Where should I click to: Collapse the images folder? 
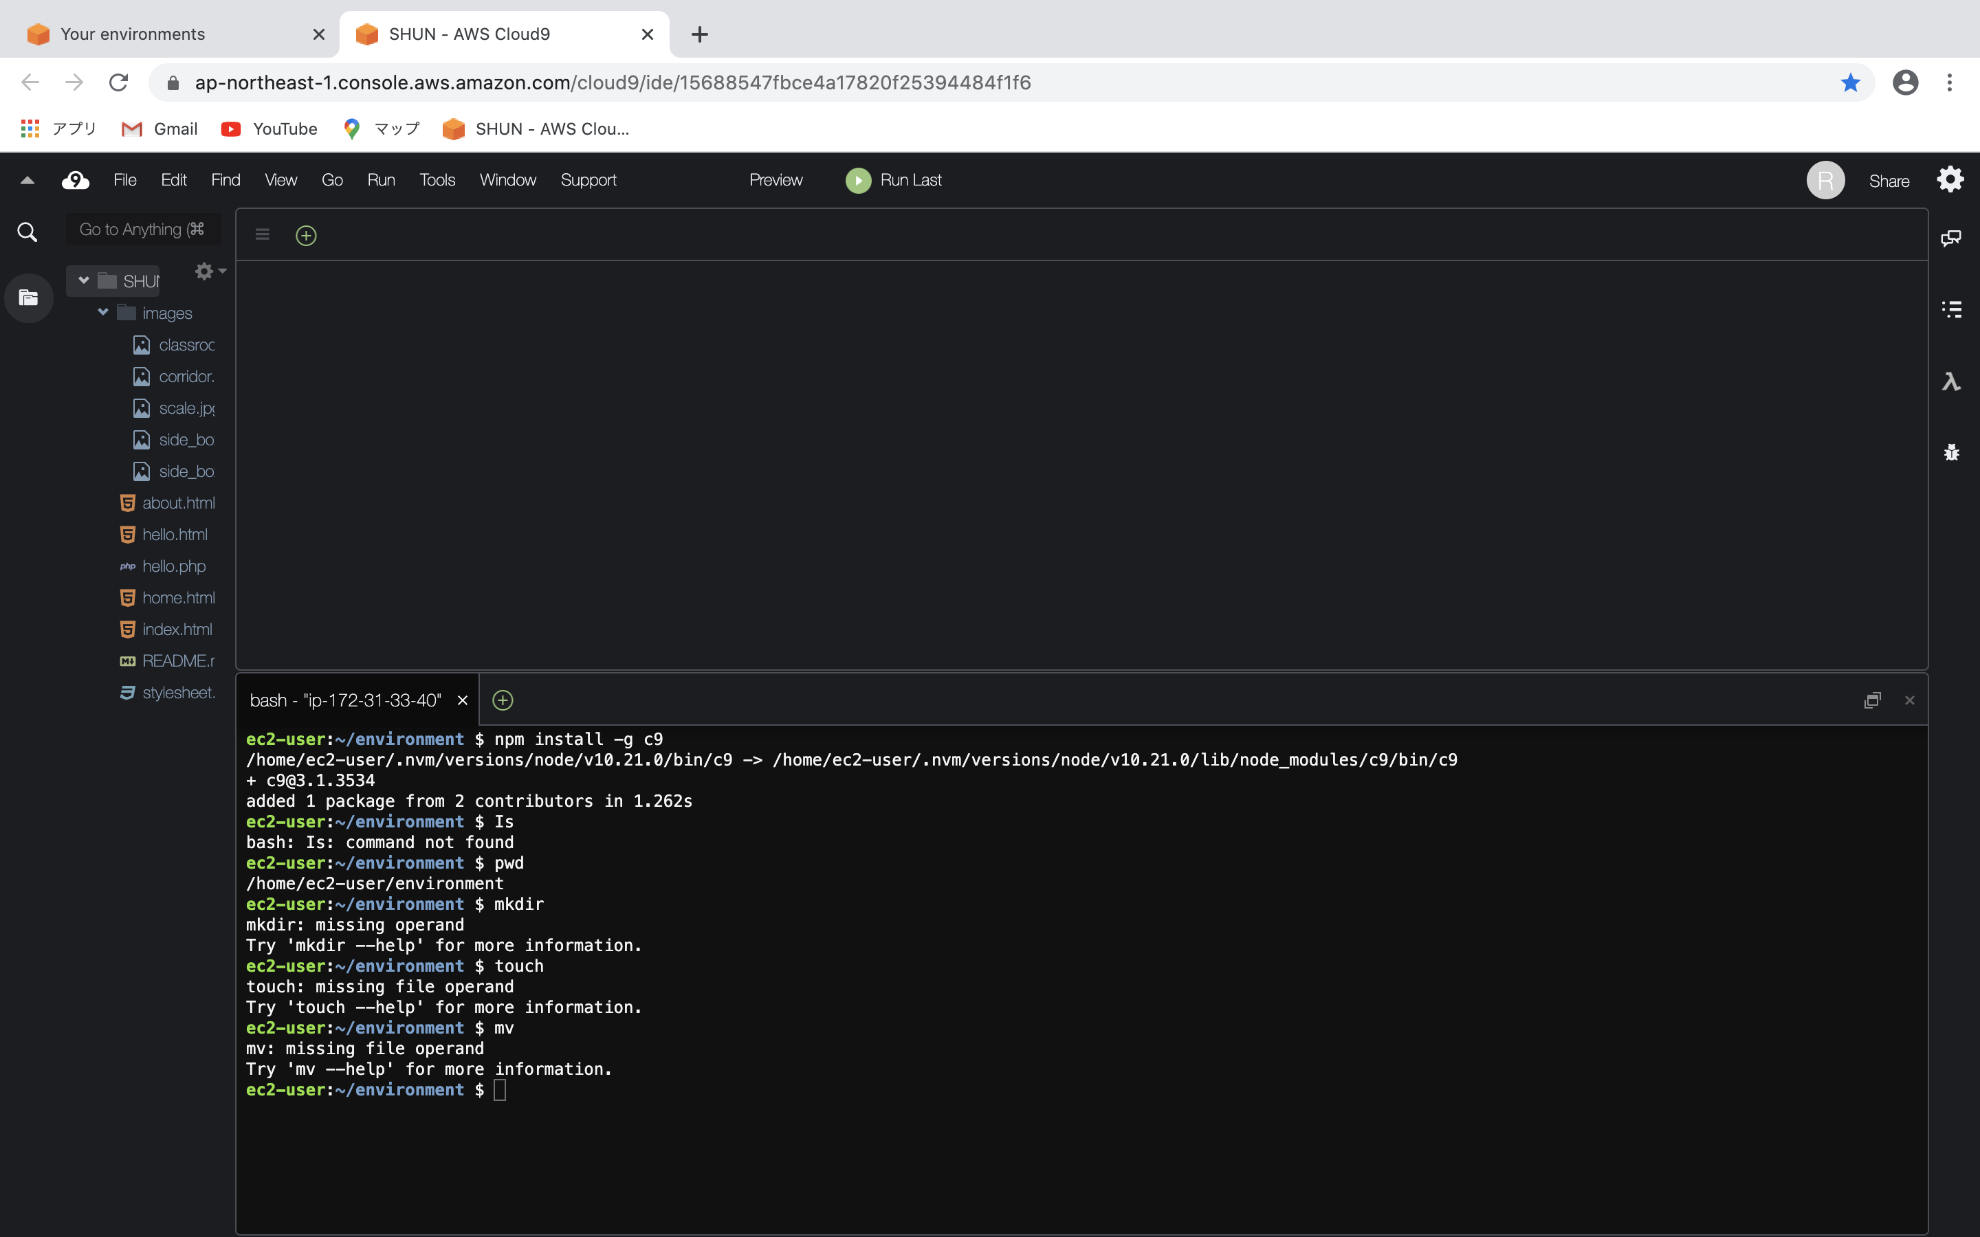coord(103,313)
